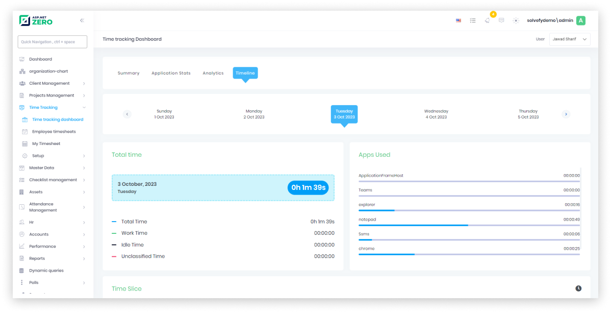The image size is (611, 313).
Task: Select Wednesday 4 Oct 2023
Action: [x=436, y=114]
